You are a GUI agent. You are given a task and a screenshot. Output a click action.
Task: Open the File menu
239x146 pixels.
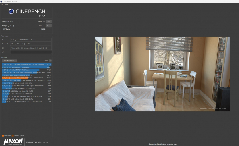pyautogui.click(x=2, y=5)
